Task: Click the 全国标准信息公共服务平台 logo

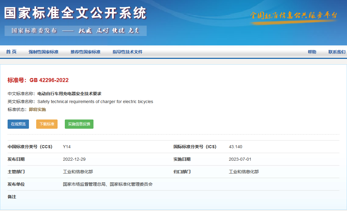Action: [x=293, y=16]
